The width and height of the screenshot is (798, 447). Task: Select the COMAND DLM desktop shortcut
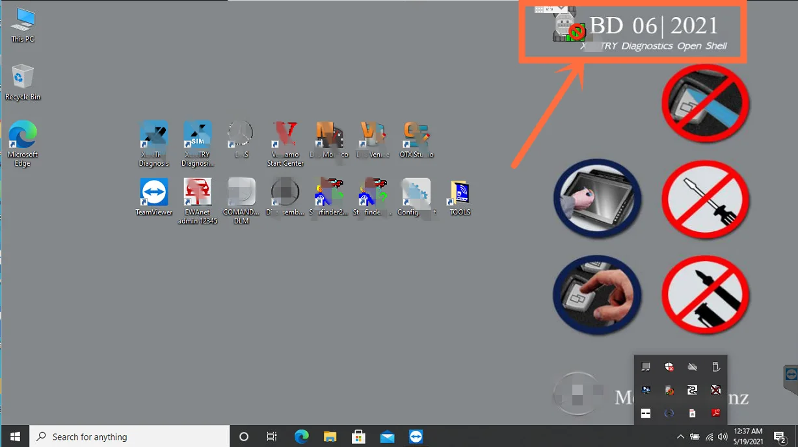pyautogui.click(x=241, y=201)
